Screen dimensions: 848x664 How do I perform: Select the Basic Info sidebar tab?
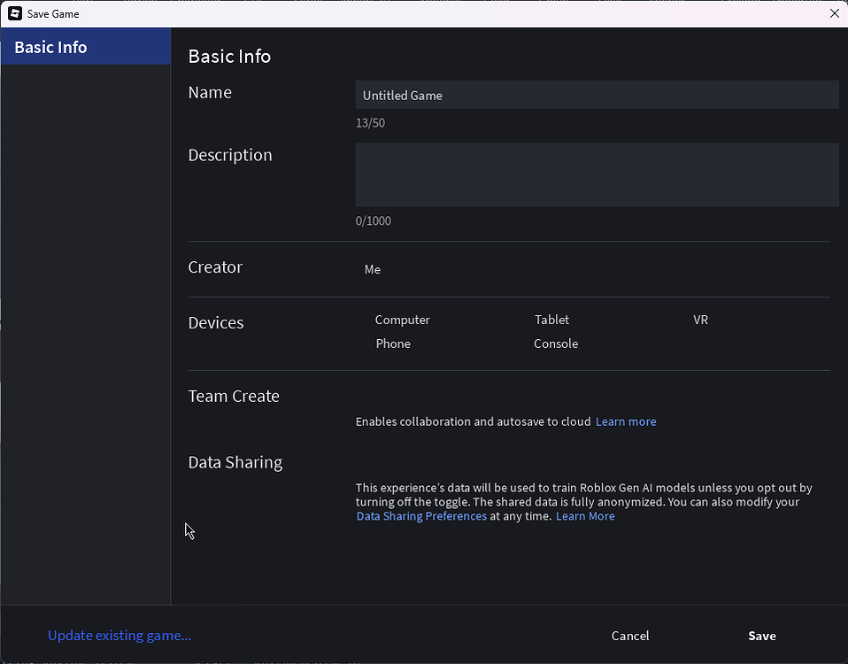click(50, 47)
